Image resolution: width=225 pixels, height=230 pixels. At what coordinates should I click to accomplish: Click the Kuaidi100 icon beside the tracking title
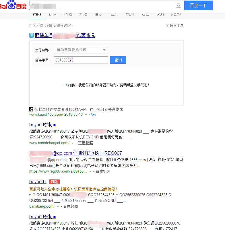point(32,35)
